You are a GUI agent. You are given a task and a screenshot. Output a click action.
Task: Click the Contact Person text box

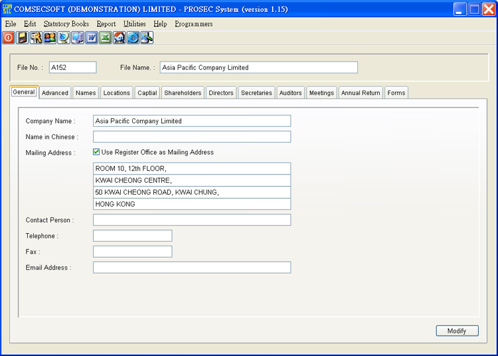pos(192,220)
